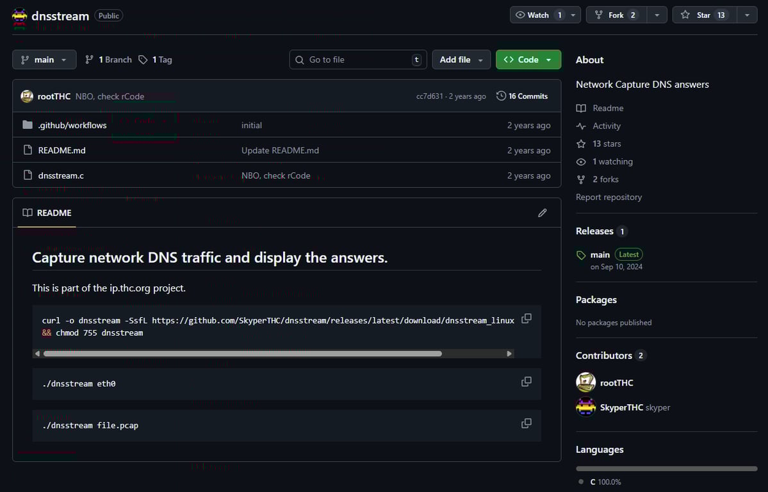The image size is (768, 492).
Task: Open the green Code dropdown
Action: point(528,59)
